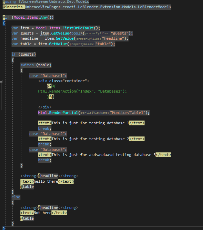
Task: Click the case "Database3" label
Action: (48, 150)
